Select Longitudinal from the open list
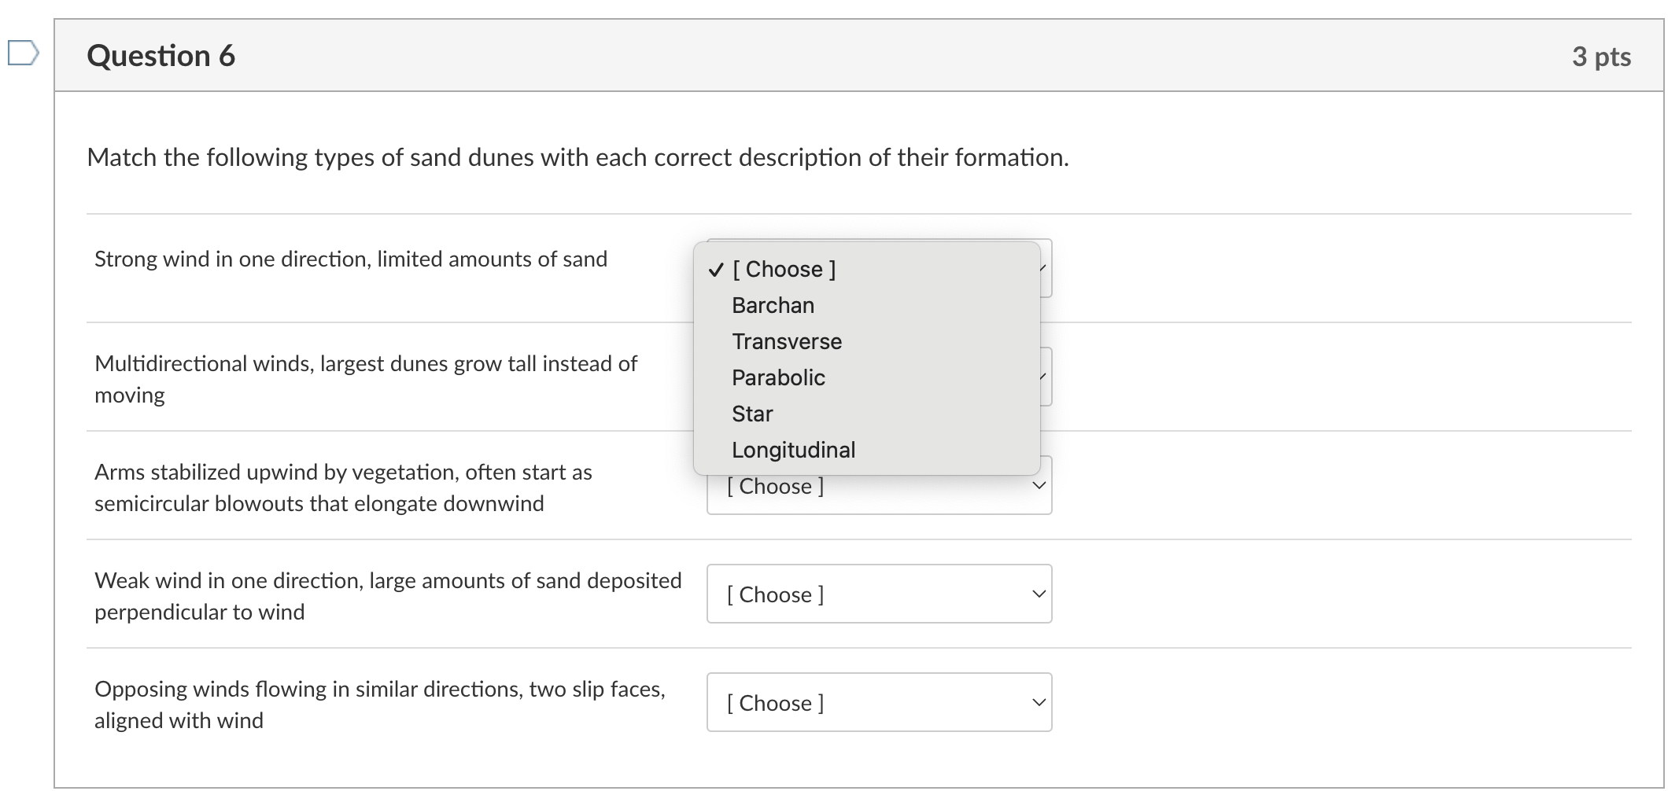 tap(793, 450)
